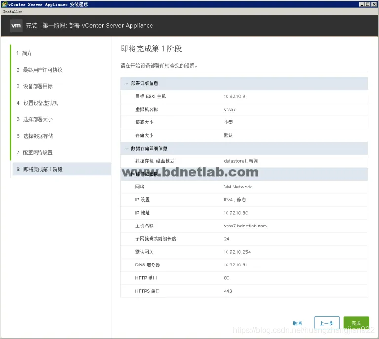The width and height of the screenshot is (379, 339).
Task: Maximize the installer window
Action: [x=367, y=4]
